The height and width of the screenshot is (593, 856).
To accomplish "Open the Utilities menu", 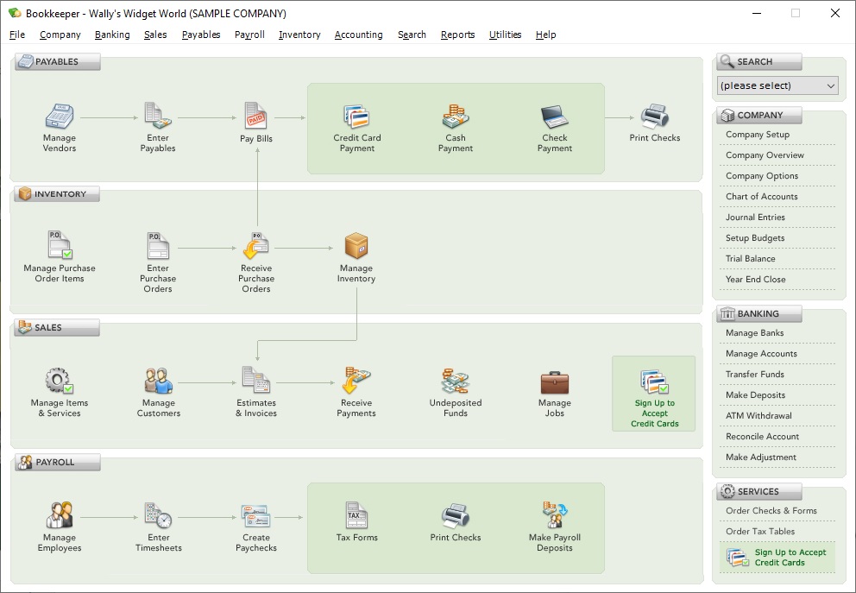I will point(505,35).
